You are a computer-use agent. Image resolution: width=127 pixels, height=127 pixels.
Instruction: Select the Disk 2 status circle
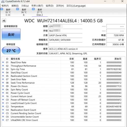(33, 9)
